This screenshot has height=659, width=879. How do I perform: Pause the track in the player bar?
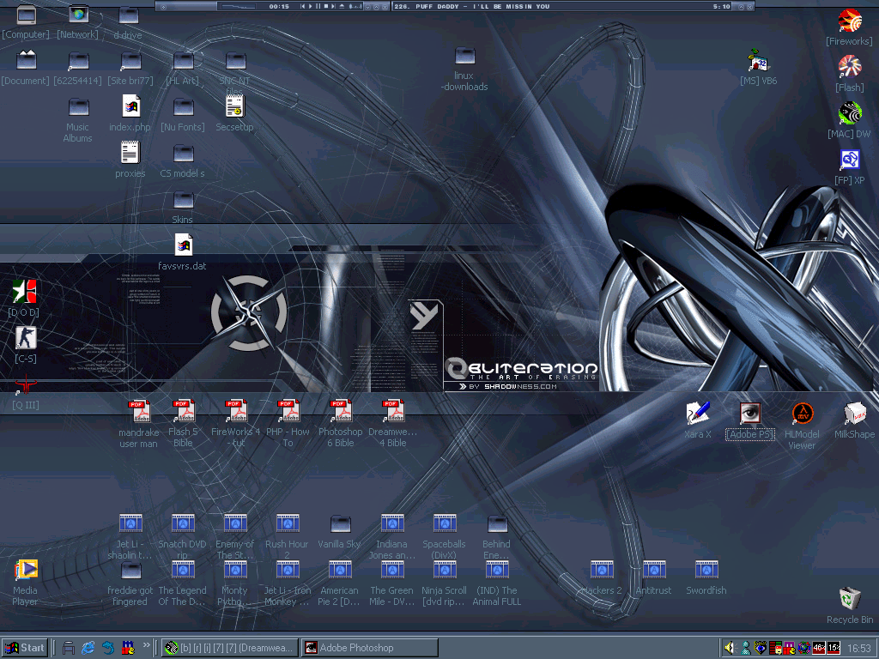(318, 6)
